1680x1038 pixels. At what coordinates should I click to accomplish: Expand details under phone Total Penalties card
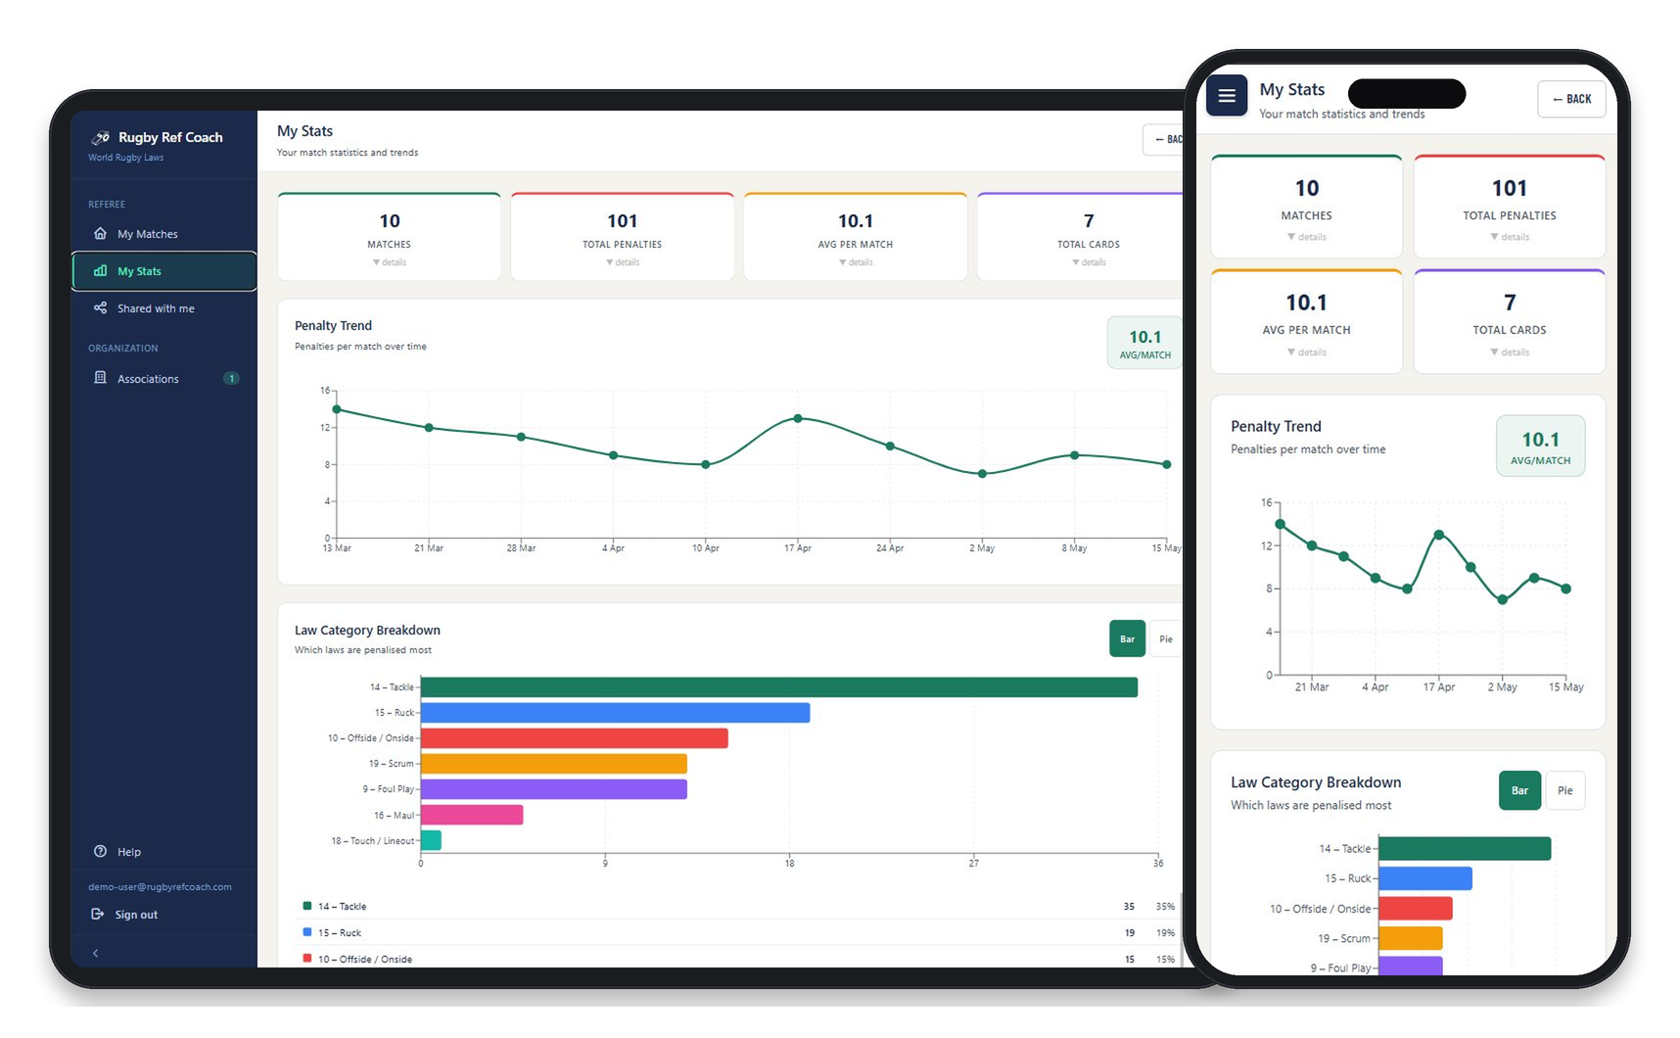(x=1510, y=237)
